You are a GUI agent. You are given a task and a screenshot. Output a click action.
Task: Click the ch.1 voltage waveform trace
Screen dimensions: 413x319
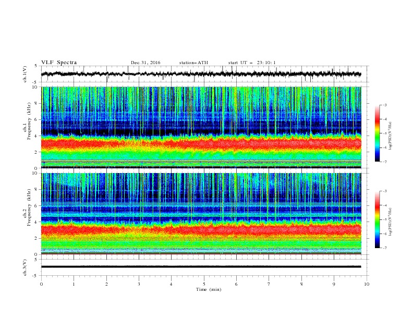201,74
